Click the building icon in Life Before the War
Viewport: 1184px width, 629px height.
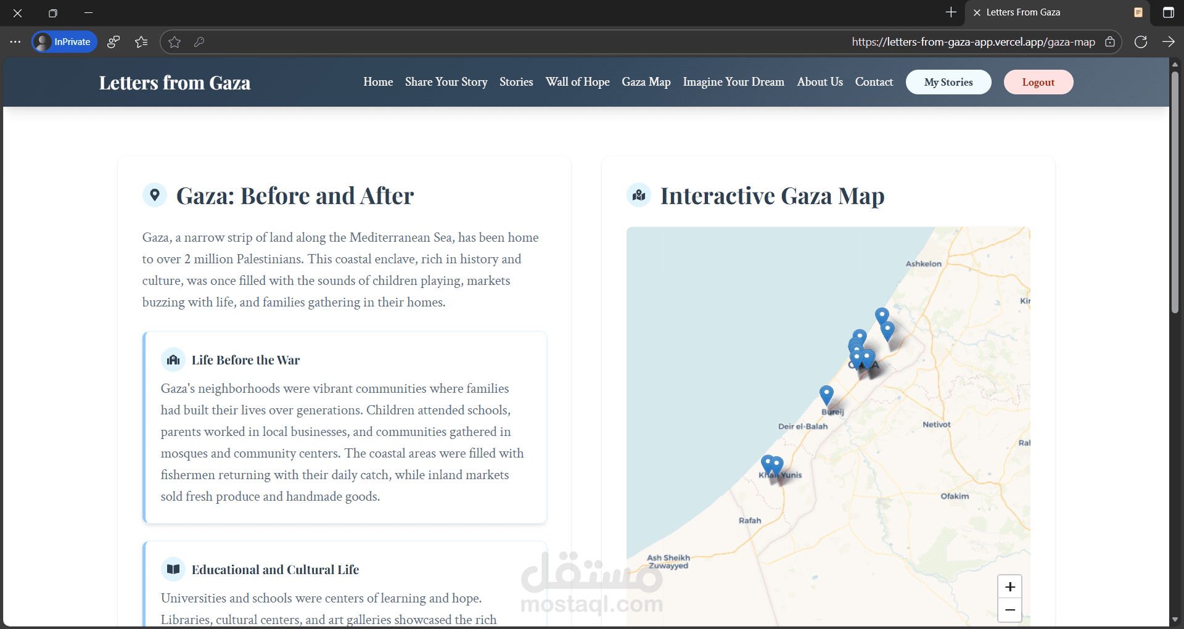pyautogui.click(x=173, y=360)
